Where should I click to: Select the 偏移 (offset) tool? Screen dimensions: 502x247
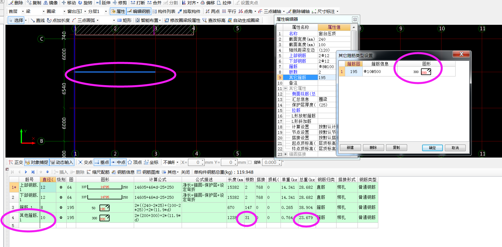(x=208, y=3)
